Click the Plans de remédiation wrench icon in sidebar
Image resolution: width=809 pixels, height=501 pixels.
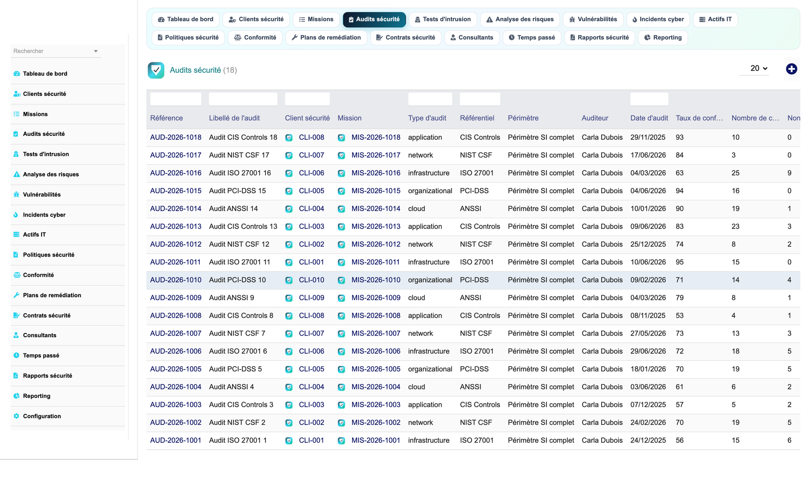(17, 295)
